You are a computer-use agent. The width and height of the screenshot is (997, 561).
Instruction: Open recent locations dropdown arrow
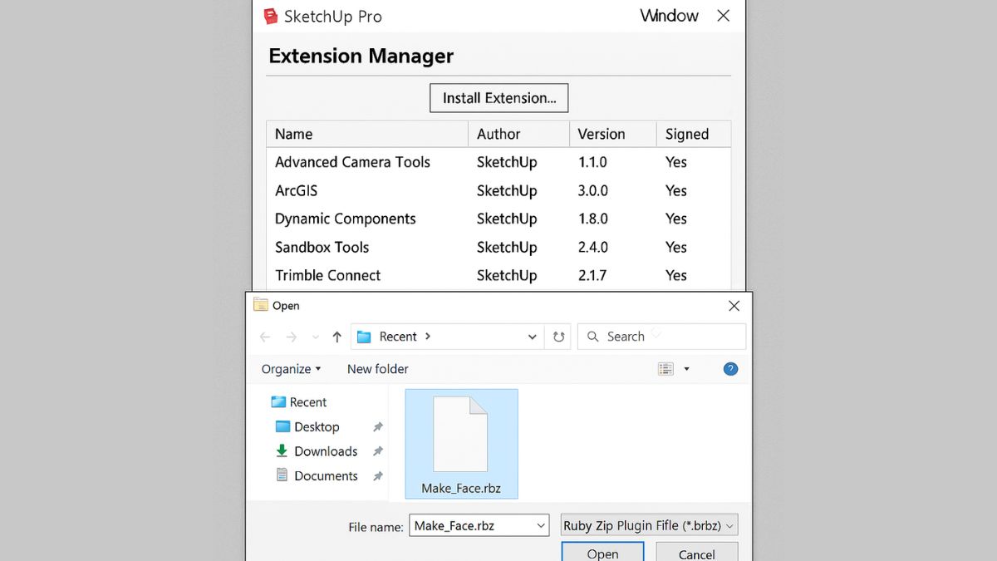[x=315, y=337]
